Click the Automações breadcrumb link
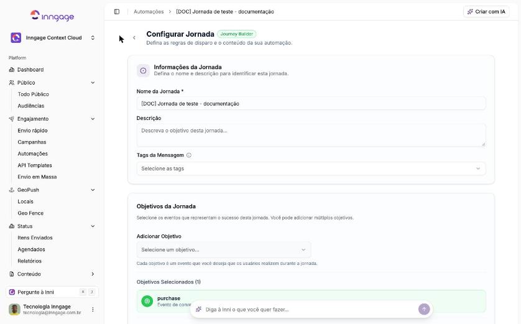521x324 pixels. pyautogui.click(x=149, y=12)
